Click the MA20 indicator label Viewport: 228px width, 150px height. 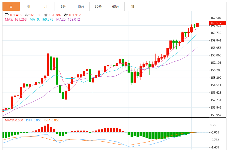(68, 19)
